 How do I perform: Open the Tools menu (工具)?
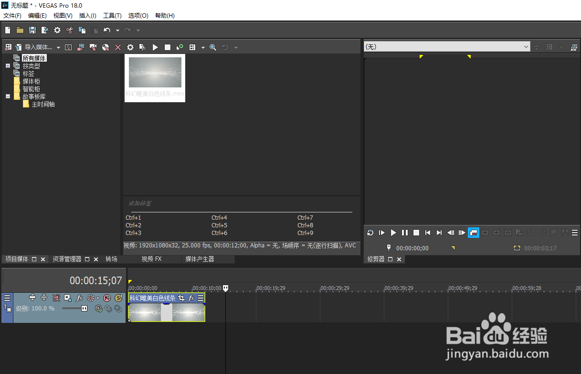(x=113, y=16)
